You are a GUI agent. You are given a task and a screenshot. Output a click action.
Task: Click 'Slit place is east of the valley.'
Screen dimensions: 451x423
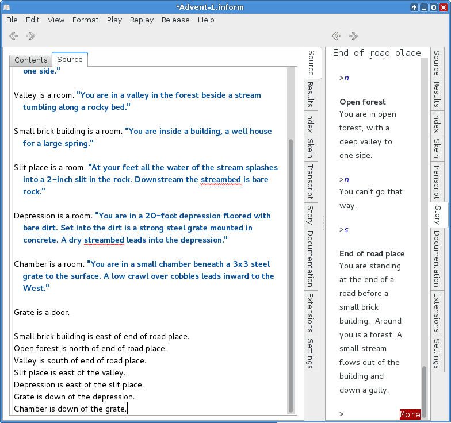[70, 372]
